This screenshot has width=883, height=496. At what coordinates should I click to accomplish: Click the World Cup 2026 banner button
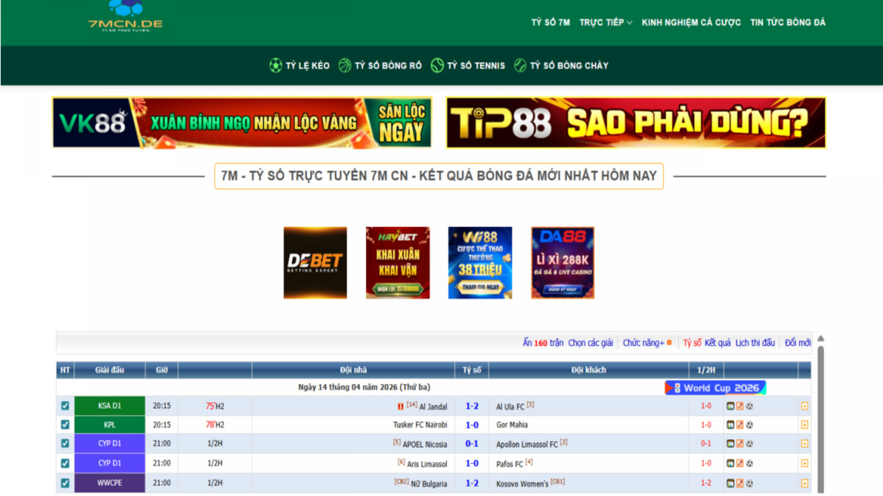pos(715,388)
